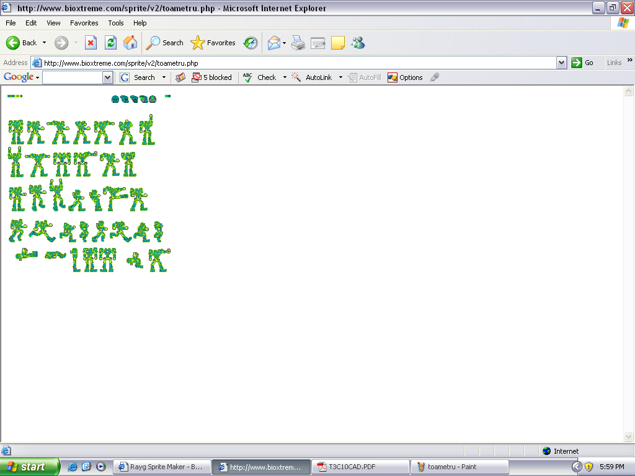Click the scrollbar up arrow

629,91
